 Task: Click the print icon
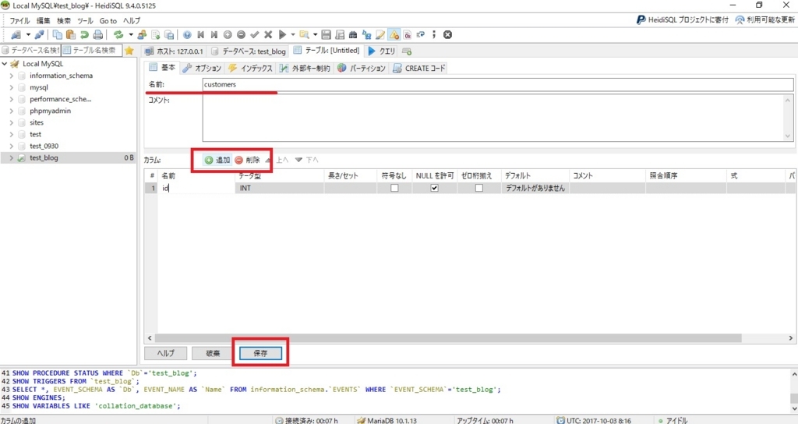[97, 34]
